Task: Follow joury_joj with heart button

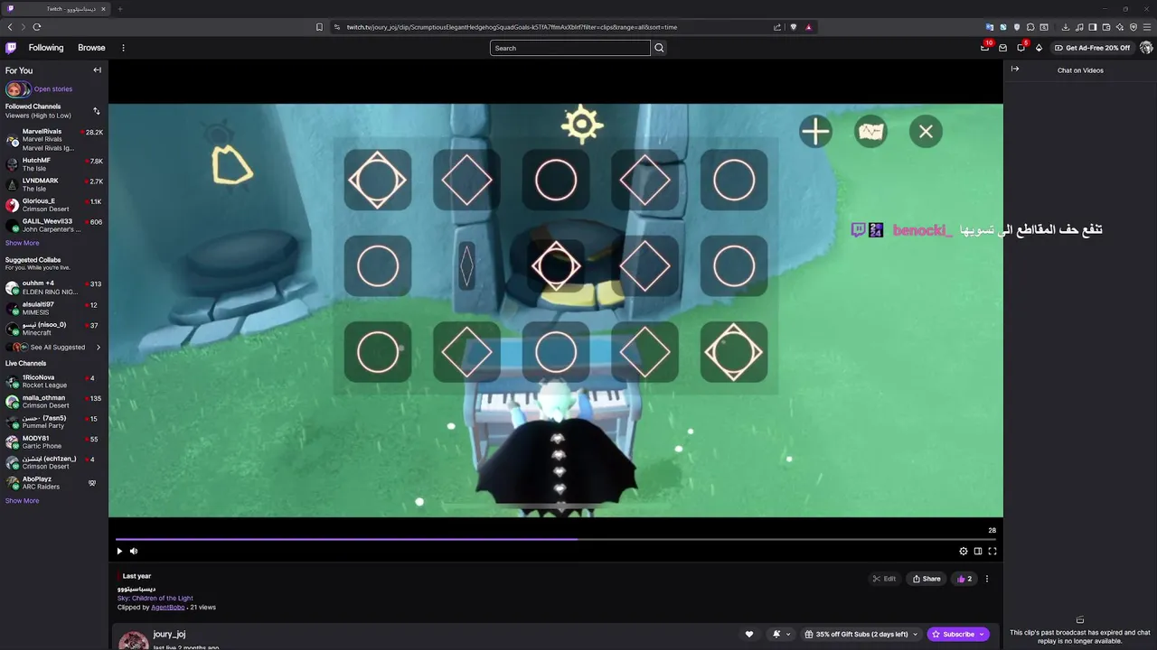Action: [x=749, y=634]
